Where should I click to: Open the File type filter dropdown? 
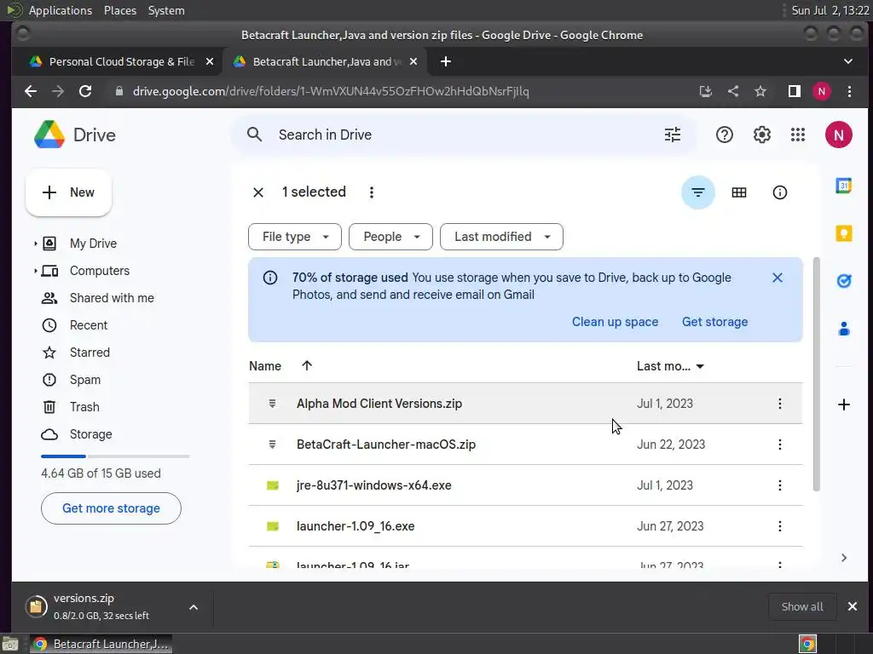point(295,237)
